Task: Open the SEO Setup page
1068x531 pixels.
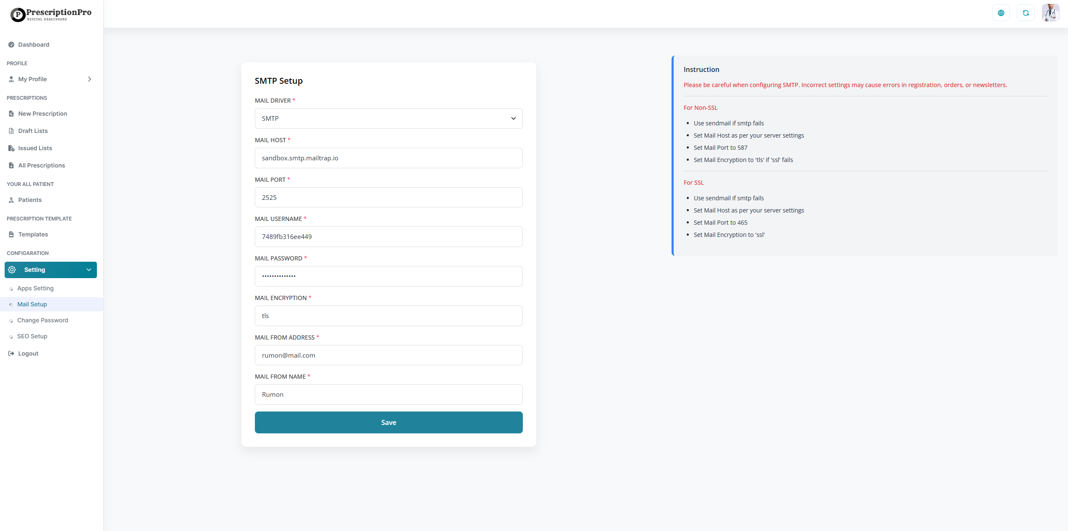Action: pyautogui.click(x=32, y=336)
